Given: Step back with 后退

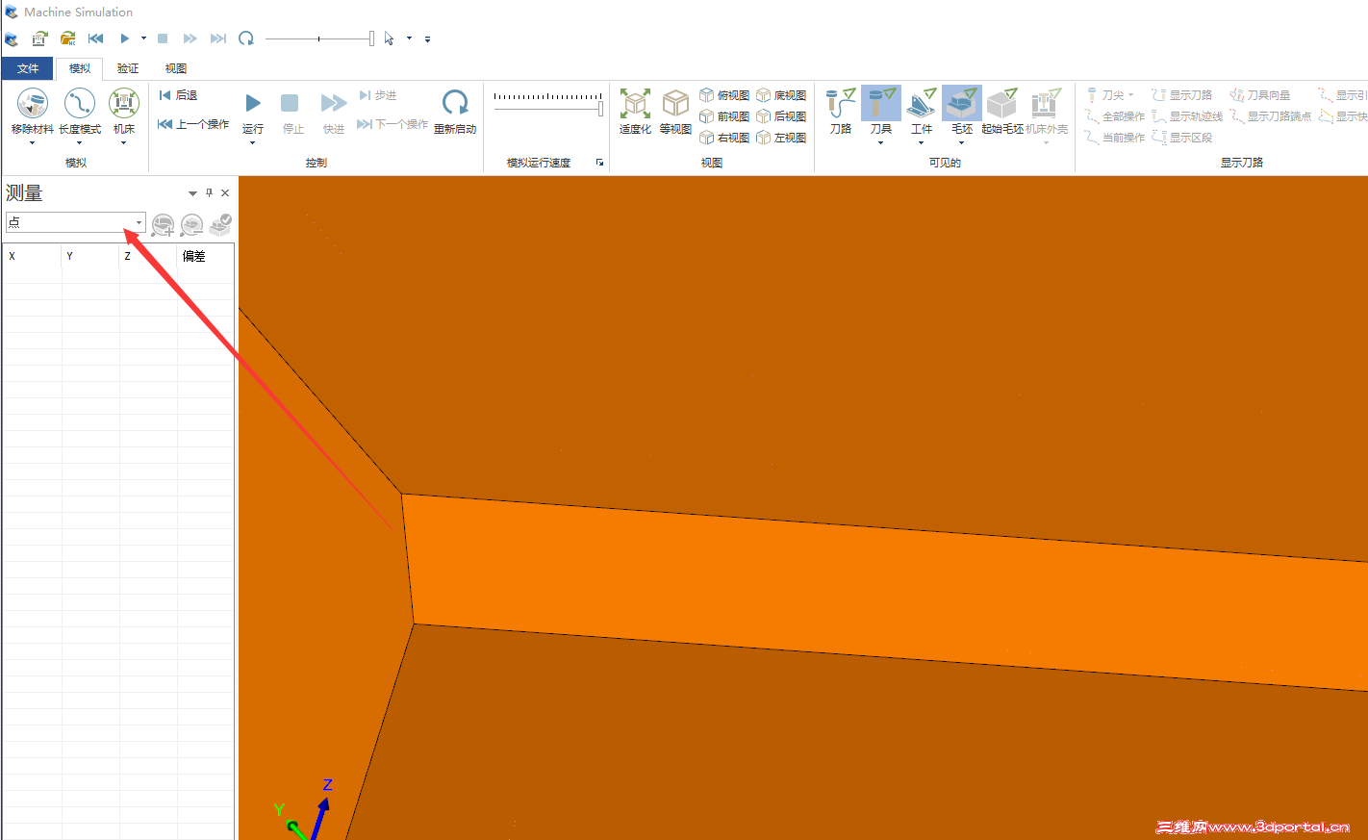Looking at the screenshot, I should pos(179,95).
